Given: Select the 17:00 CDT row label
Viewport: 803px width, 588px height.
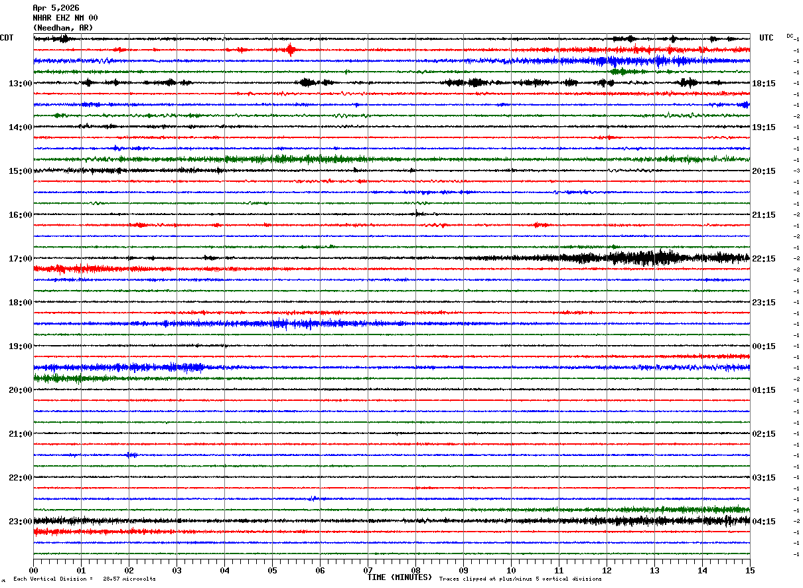Looking at the screenshot, I should tap(21, 259).
